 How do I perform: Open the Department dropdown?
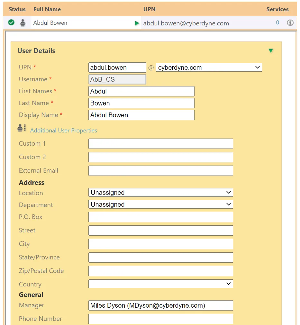coord(160,204)
